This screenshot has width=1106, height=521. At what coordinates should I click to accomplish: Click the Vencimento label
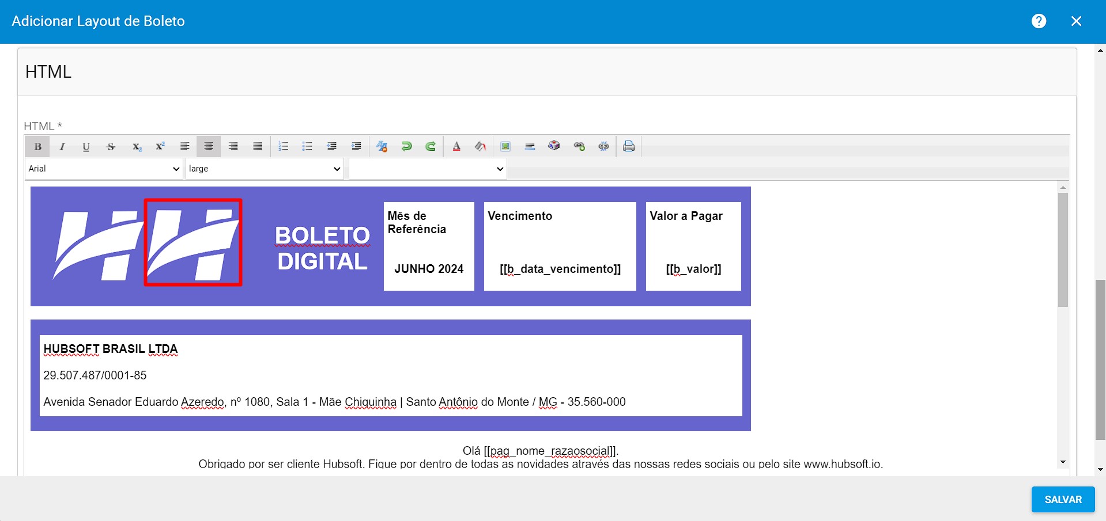(x=520, y=216)
